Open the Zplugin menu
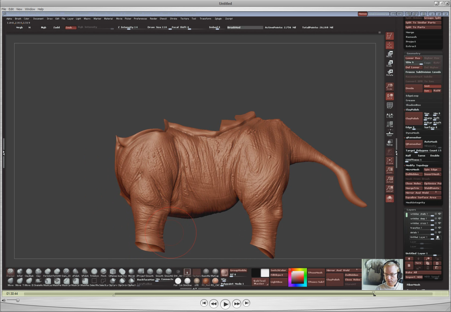This screenshot has height=312, width=451. pyautogui.click(x=218, y=19)
